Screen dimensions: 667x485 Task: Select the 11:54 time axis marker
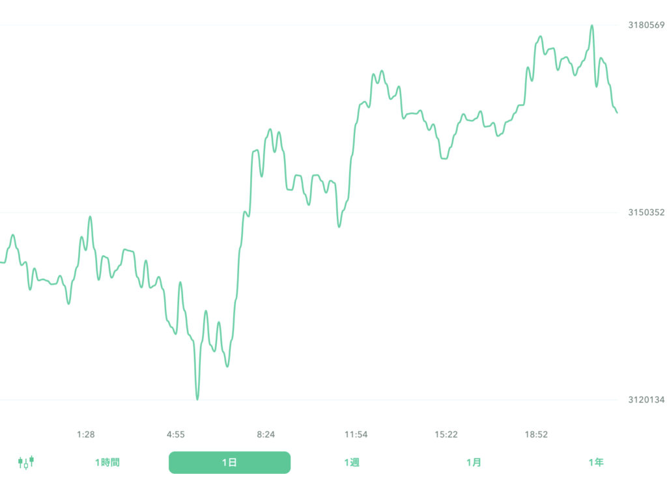tap(356, 435)
